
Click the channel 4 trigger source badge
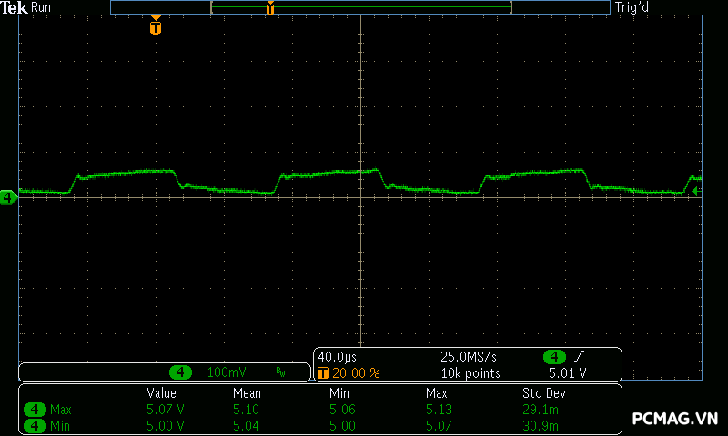pos(554,357)
